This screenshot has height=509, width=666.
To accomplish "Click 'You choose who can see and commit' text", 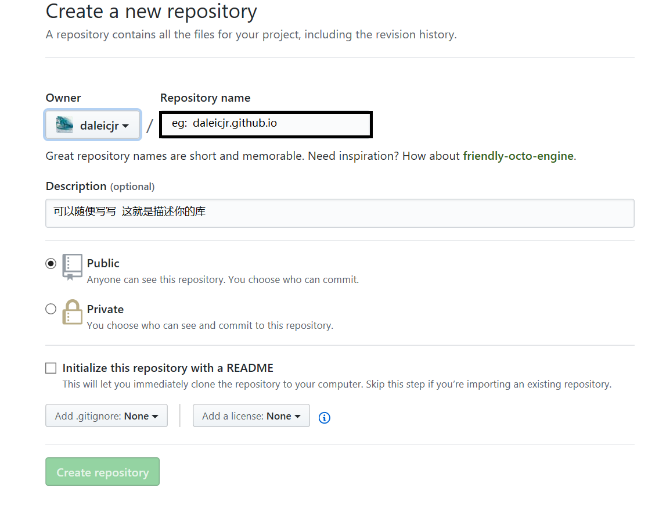I will click(210, 325).
